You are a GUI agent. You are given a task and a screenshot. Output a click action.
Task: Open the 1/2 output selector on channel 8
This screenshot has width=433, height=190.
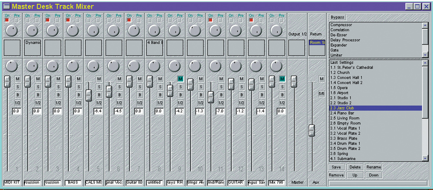point(160,103)
